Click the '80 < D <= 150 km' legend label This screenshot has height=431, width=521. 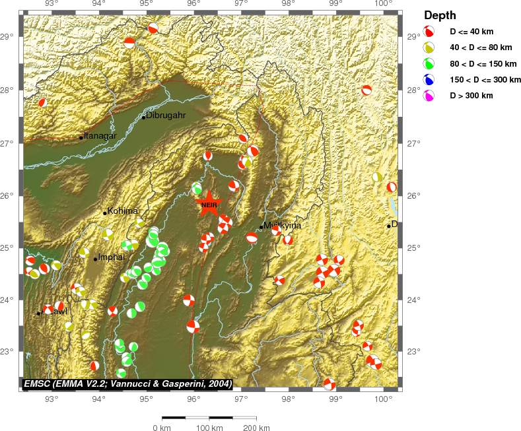click(x=483, y=64)
